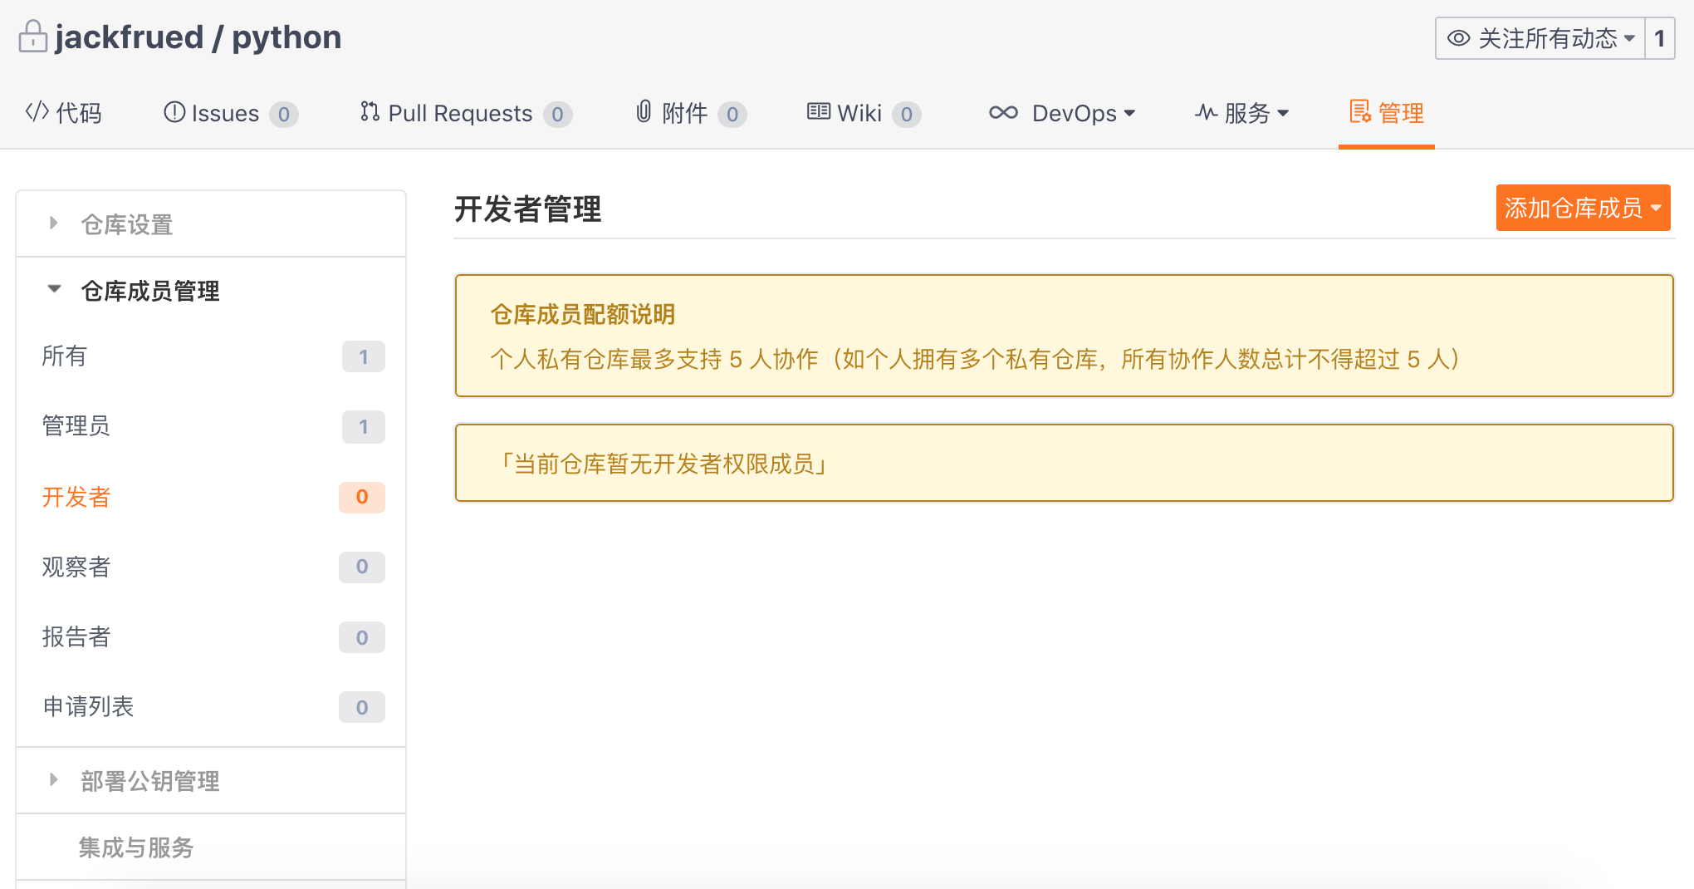The image size is (1694, 889).
Task: Expand the 部署公钥管理 section
Action: (x=149, y=780)
